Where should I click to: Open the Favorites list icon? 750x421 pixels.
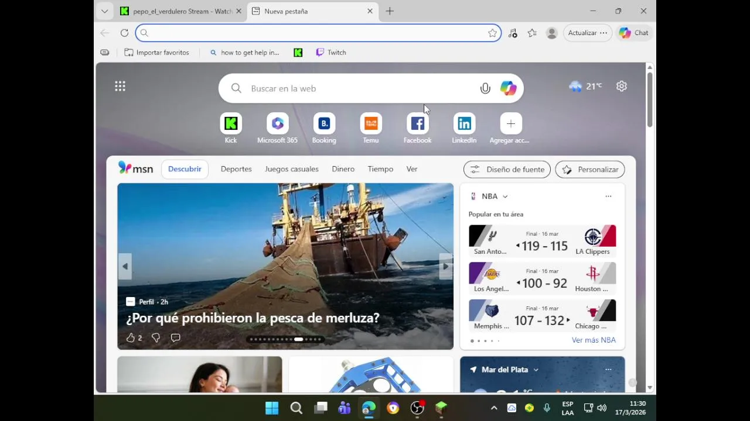532,33
